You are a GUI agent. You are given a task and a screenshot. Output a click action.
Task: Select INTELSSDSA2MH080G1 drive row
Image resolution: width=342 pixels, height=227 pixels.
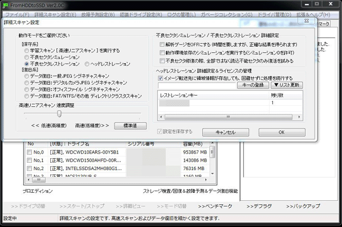click(117, 168)
